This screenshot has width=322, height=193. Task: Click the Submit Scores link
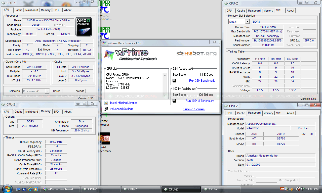click(194, 109)
